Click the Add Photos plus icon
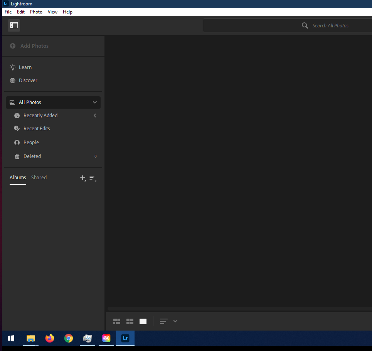The image size is (372, 351). (x=13, y=46)
